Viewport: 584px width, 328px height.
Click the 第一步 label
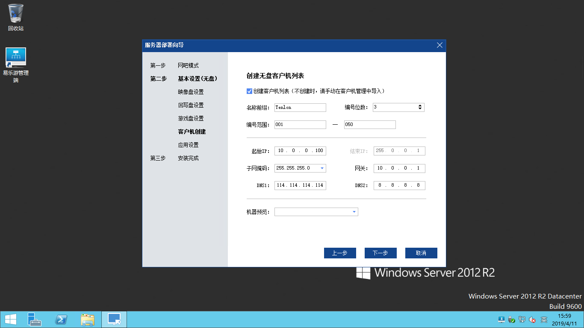[158, 66]
